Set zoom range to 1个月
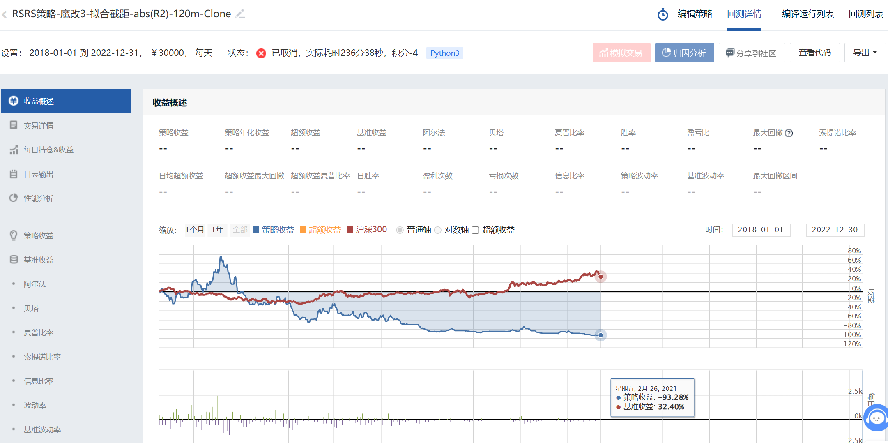This screenshot has height=443, width=888. [x=194, y=230]
